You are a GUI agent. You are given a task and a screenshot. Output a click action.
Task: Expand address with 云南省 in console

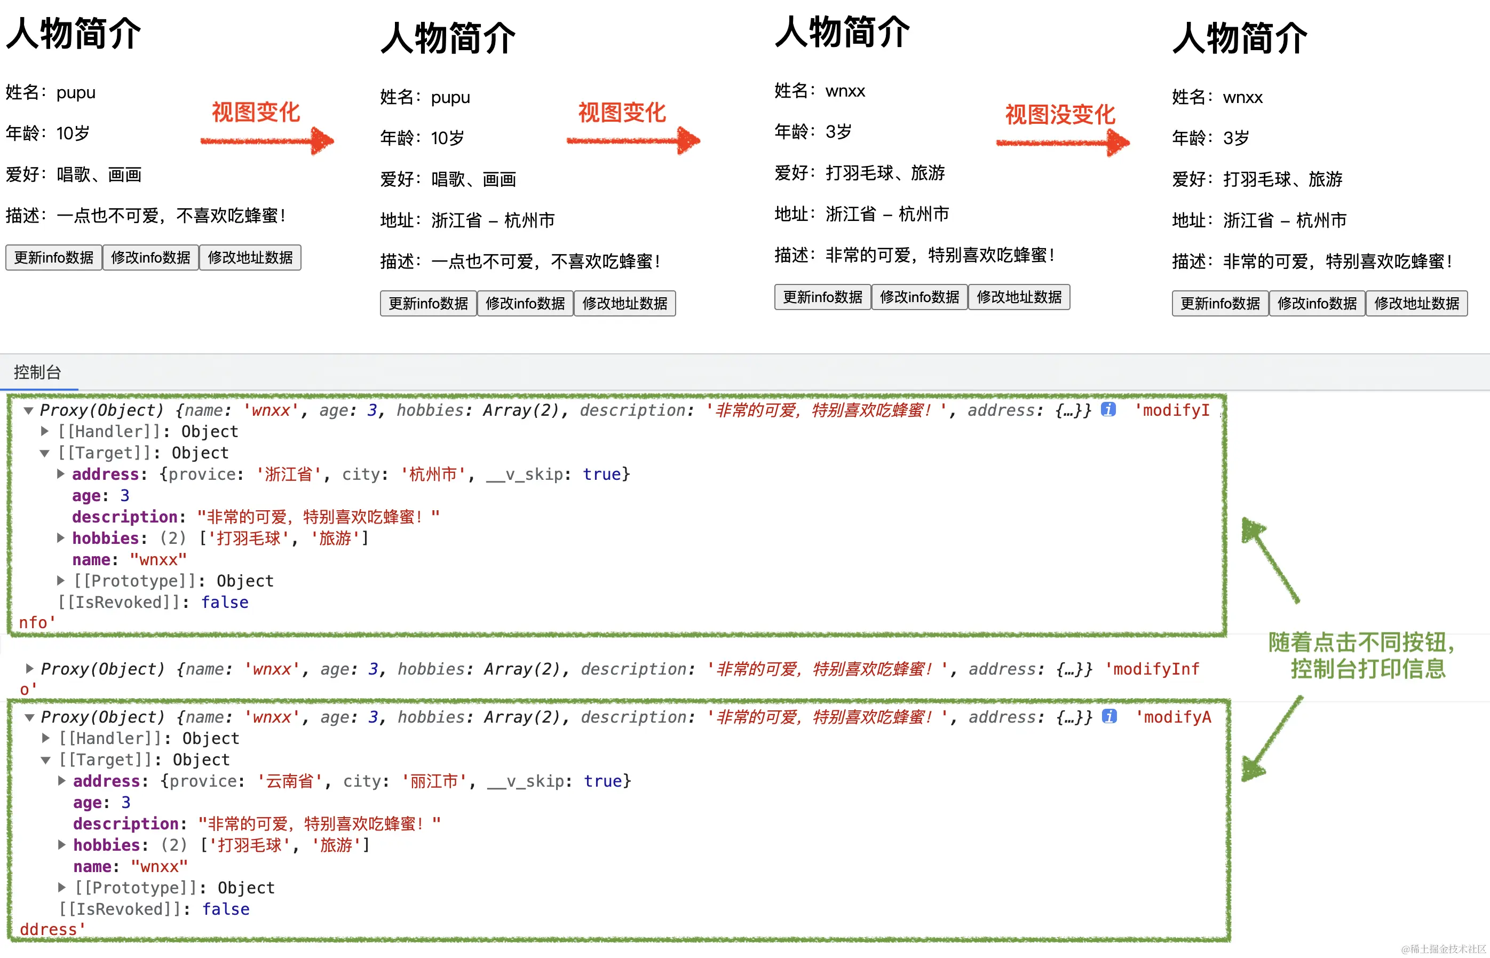[61, 781]
